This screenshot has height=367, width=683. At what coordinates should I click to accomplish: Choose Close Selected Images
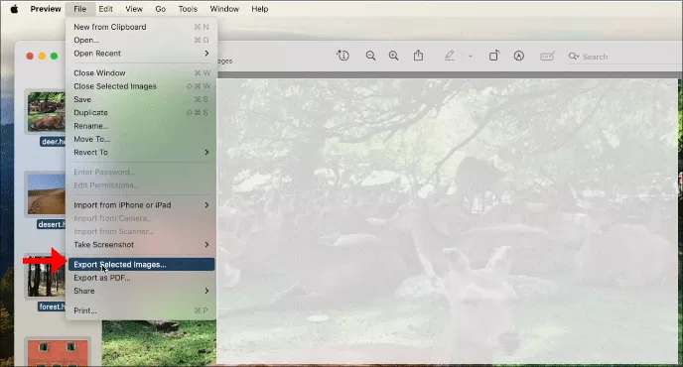(141, 86)
